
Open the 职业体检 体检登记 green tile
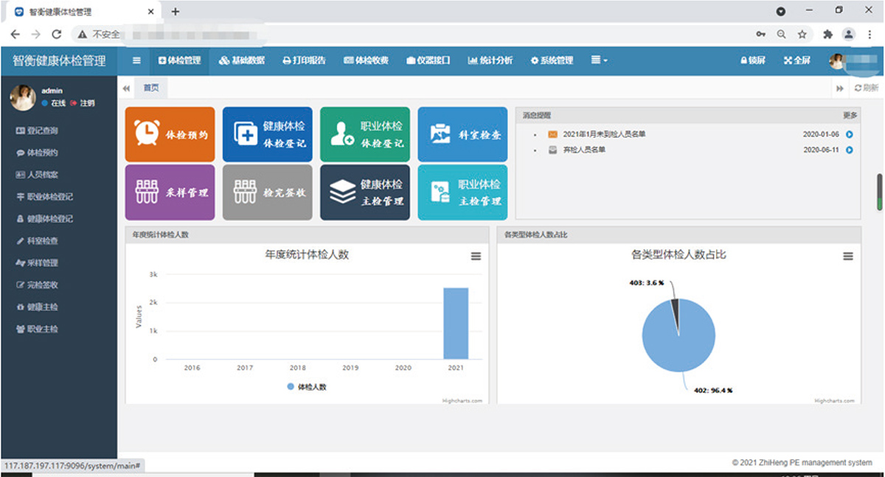(x=364, y=134)
